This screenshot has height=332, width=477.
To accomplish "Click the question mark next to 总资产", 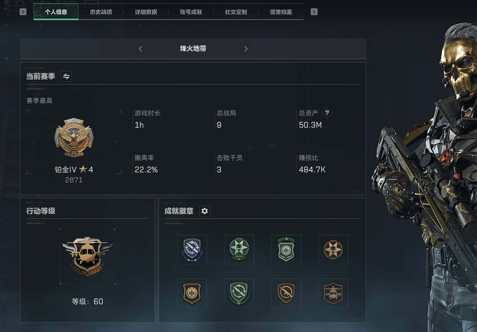I will (327, 113).
